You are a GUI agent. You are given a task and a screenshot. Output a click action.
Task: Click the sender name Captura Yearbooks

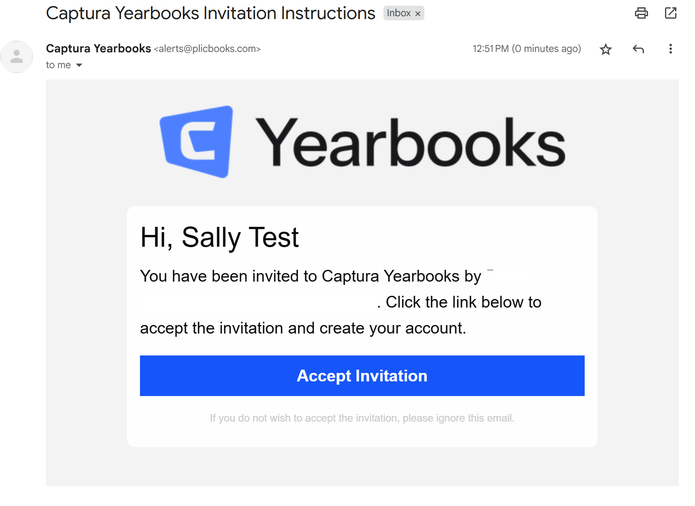[x=99, y=49]
